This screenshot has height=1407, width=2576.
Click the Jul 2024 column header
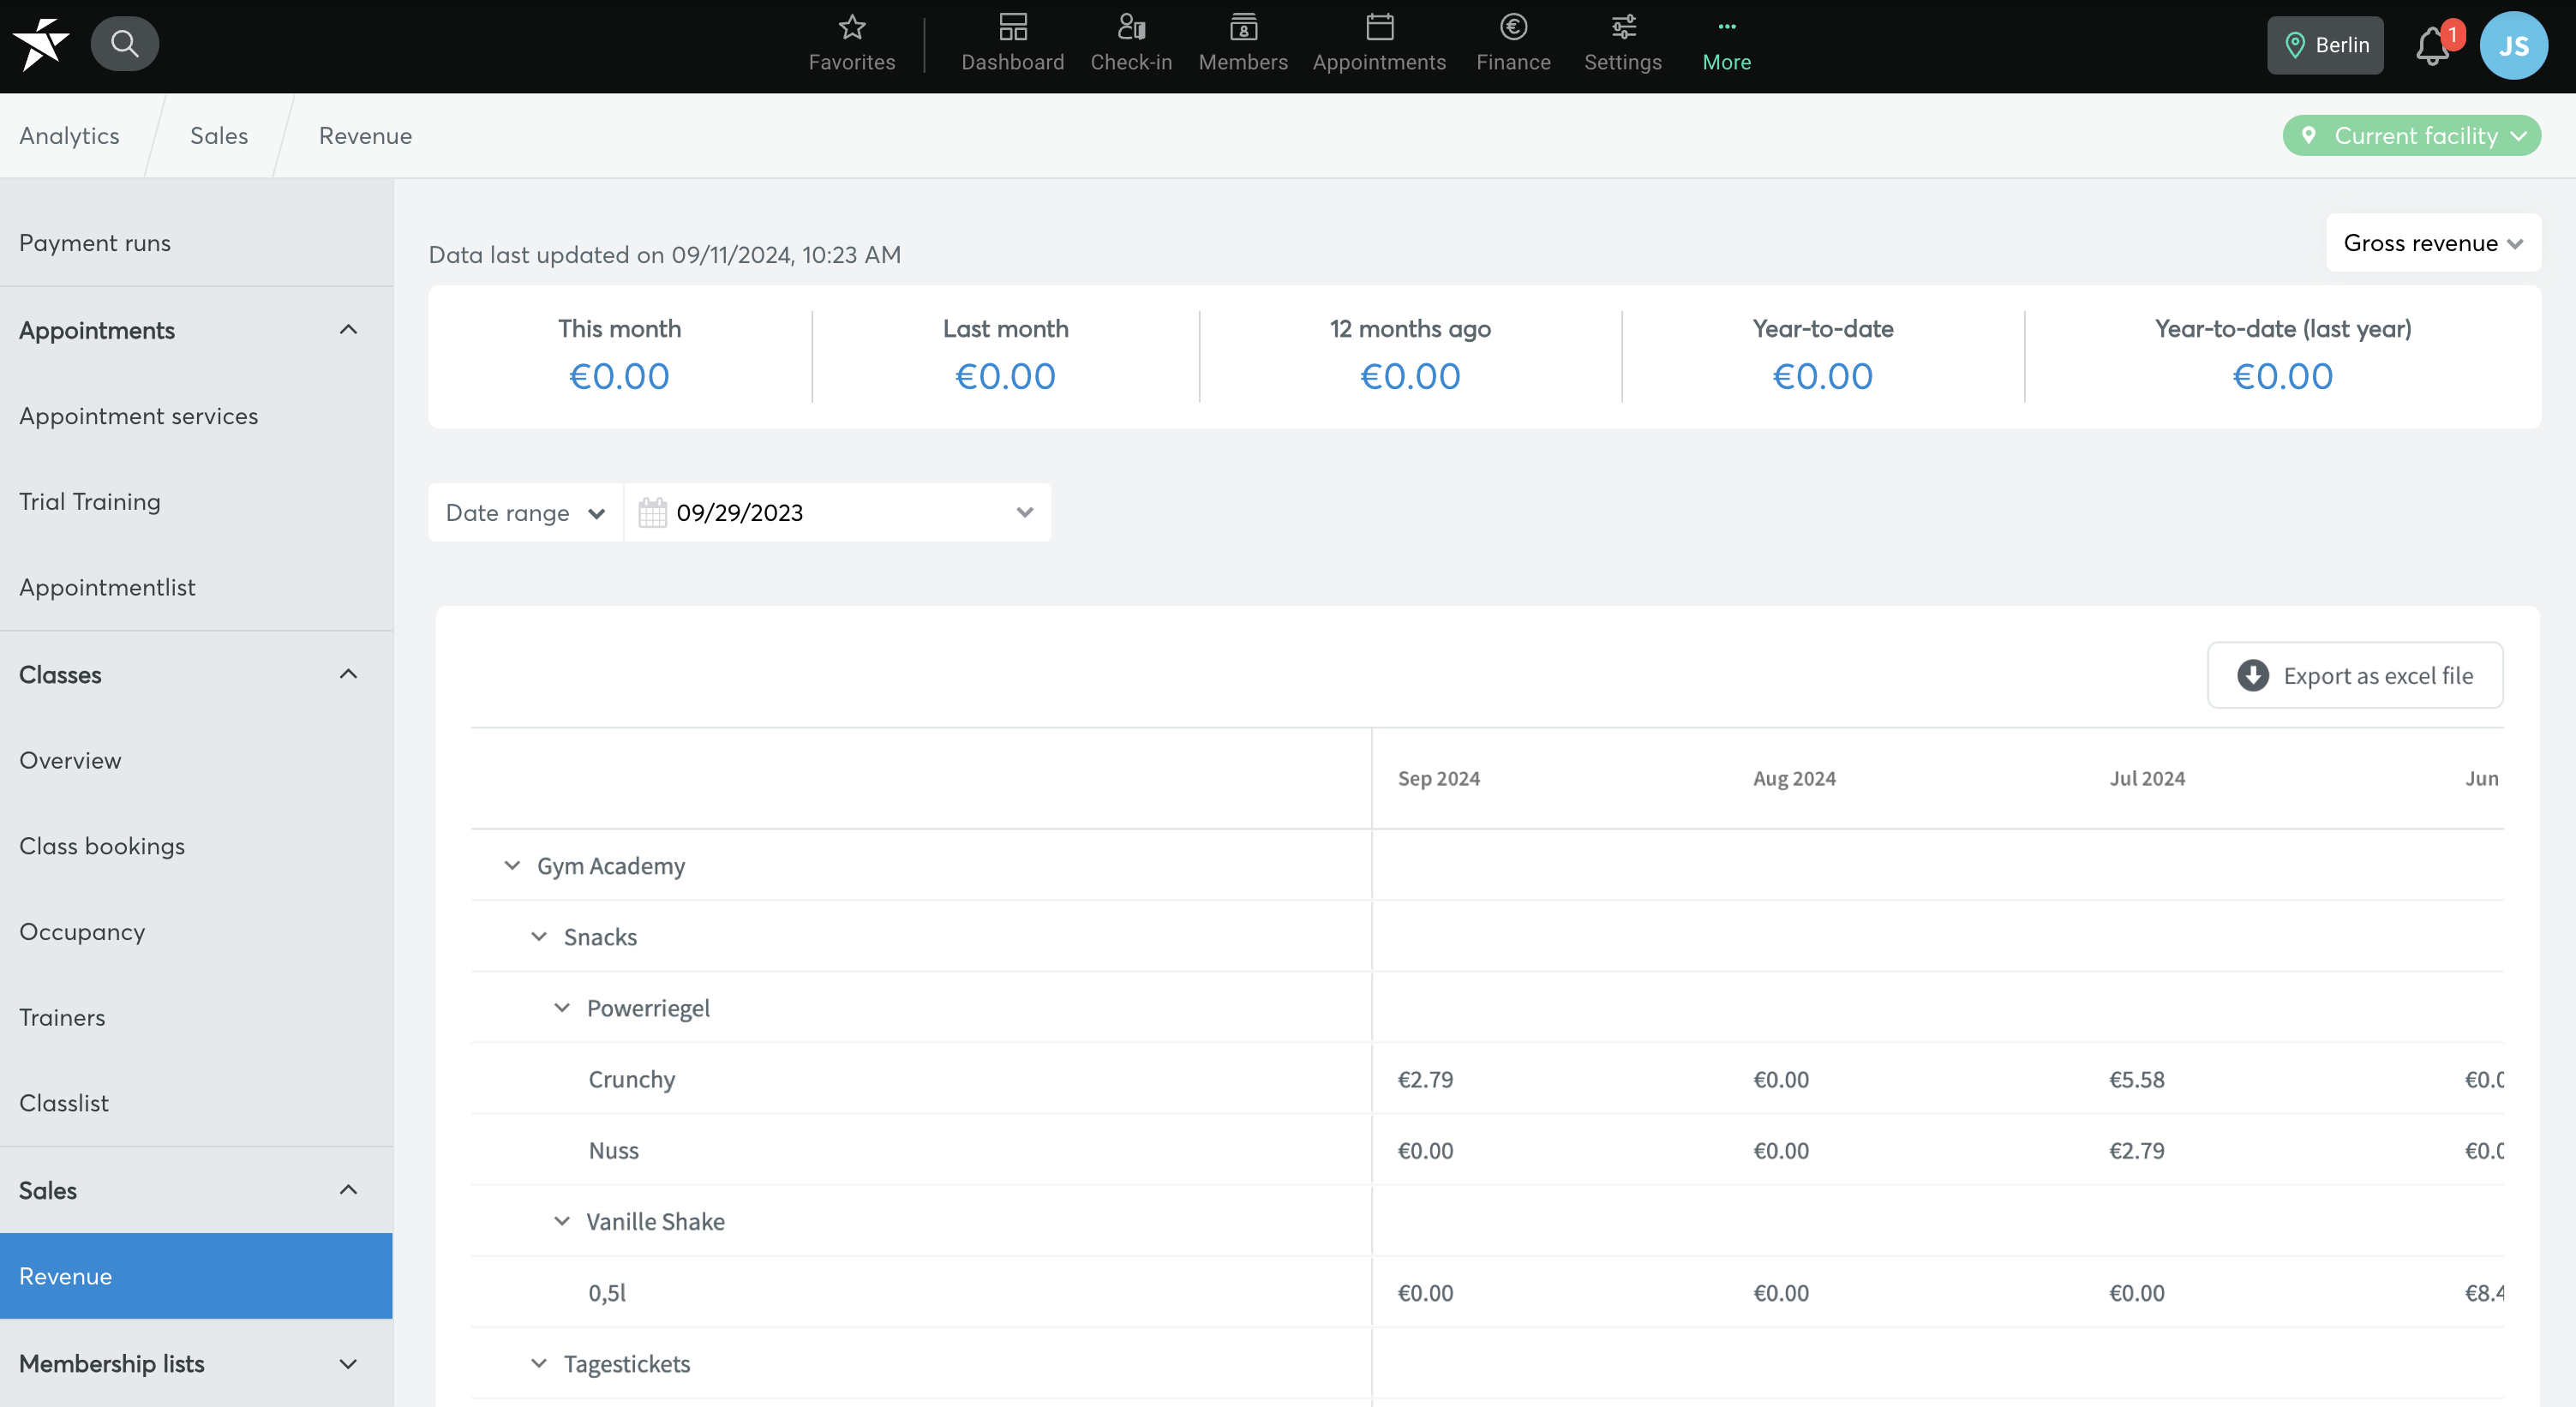click(x=2147, y=778)
